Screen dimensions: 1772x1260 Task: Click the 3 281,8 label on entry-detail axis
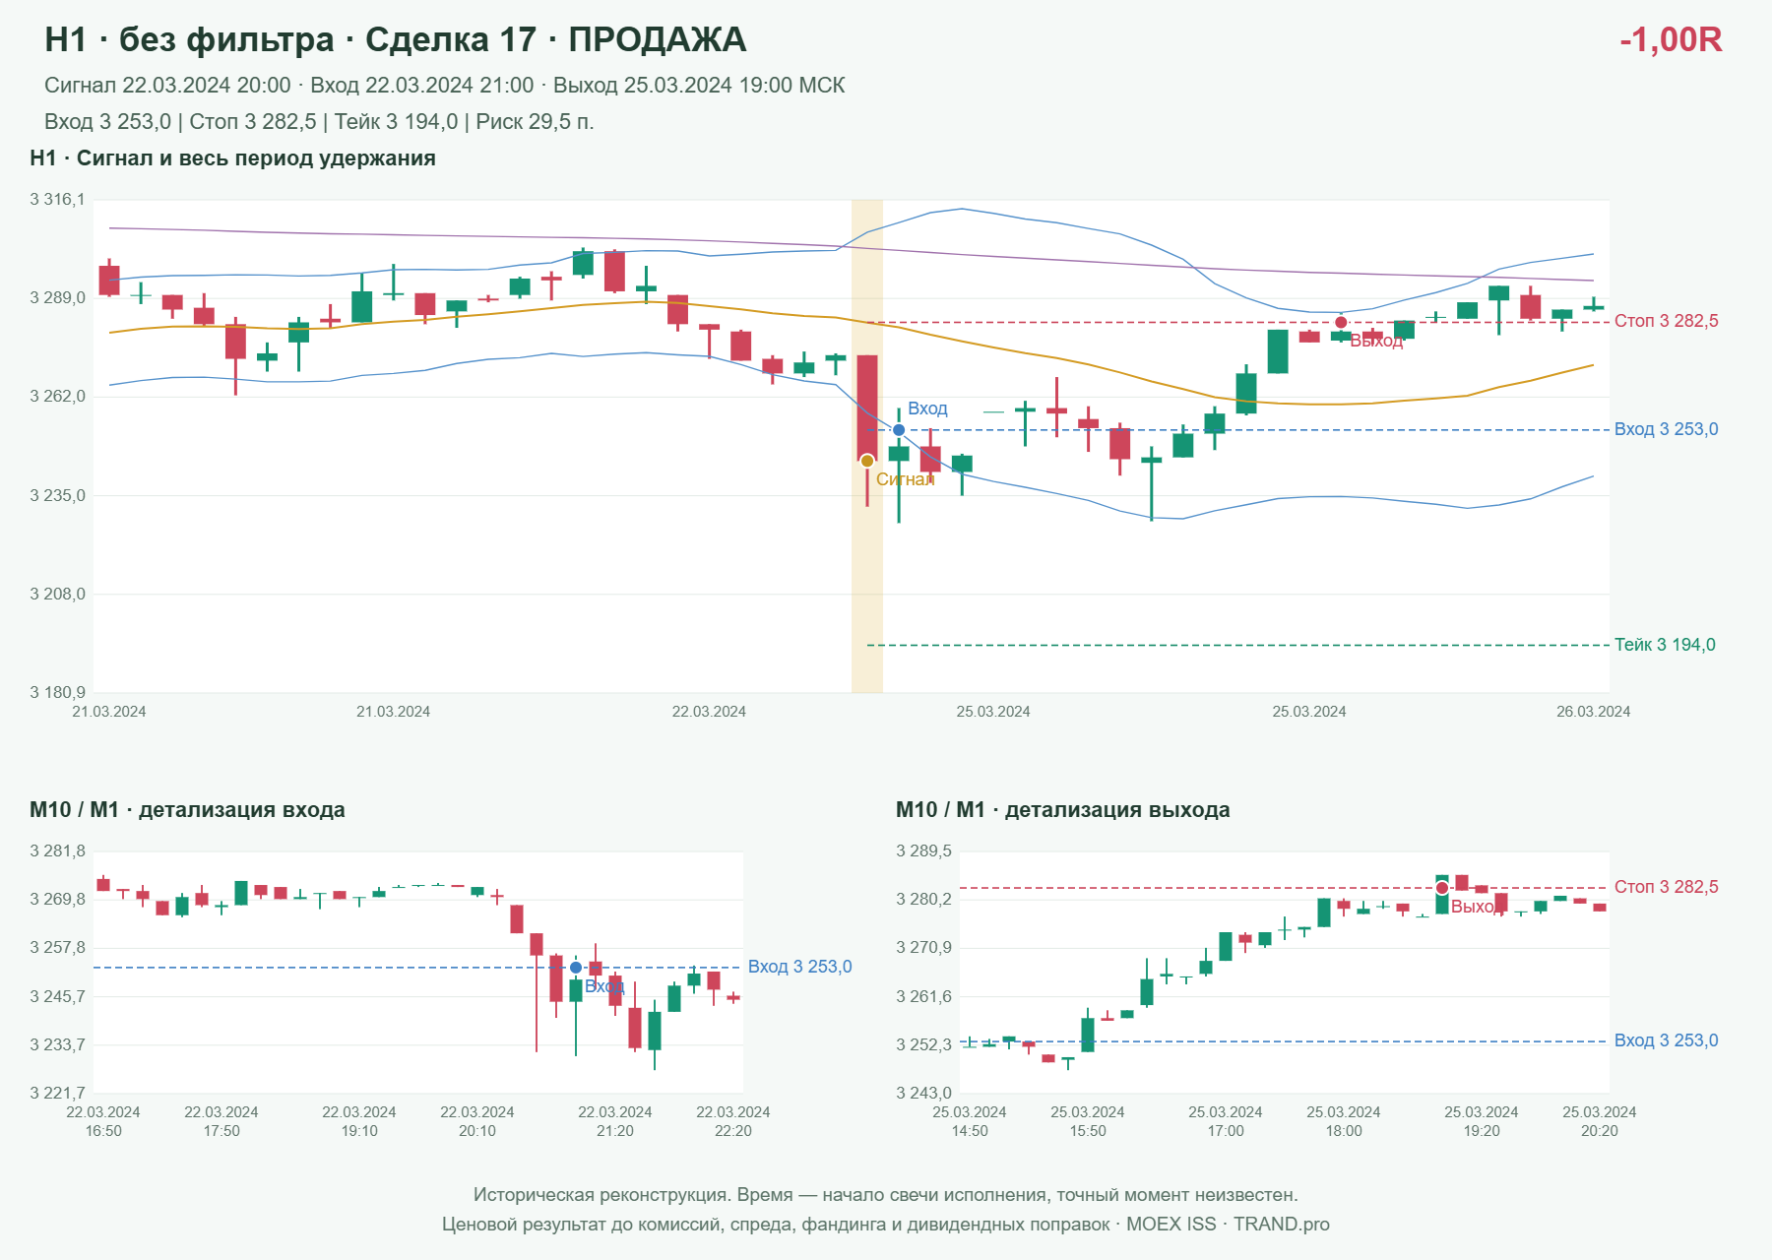pyautogui.click(x=57, y=851)
